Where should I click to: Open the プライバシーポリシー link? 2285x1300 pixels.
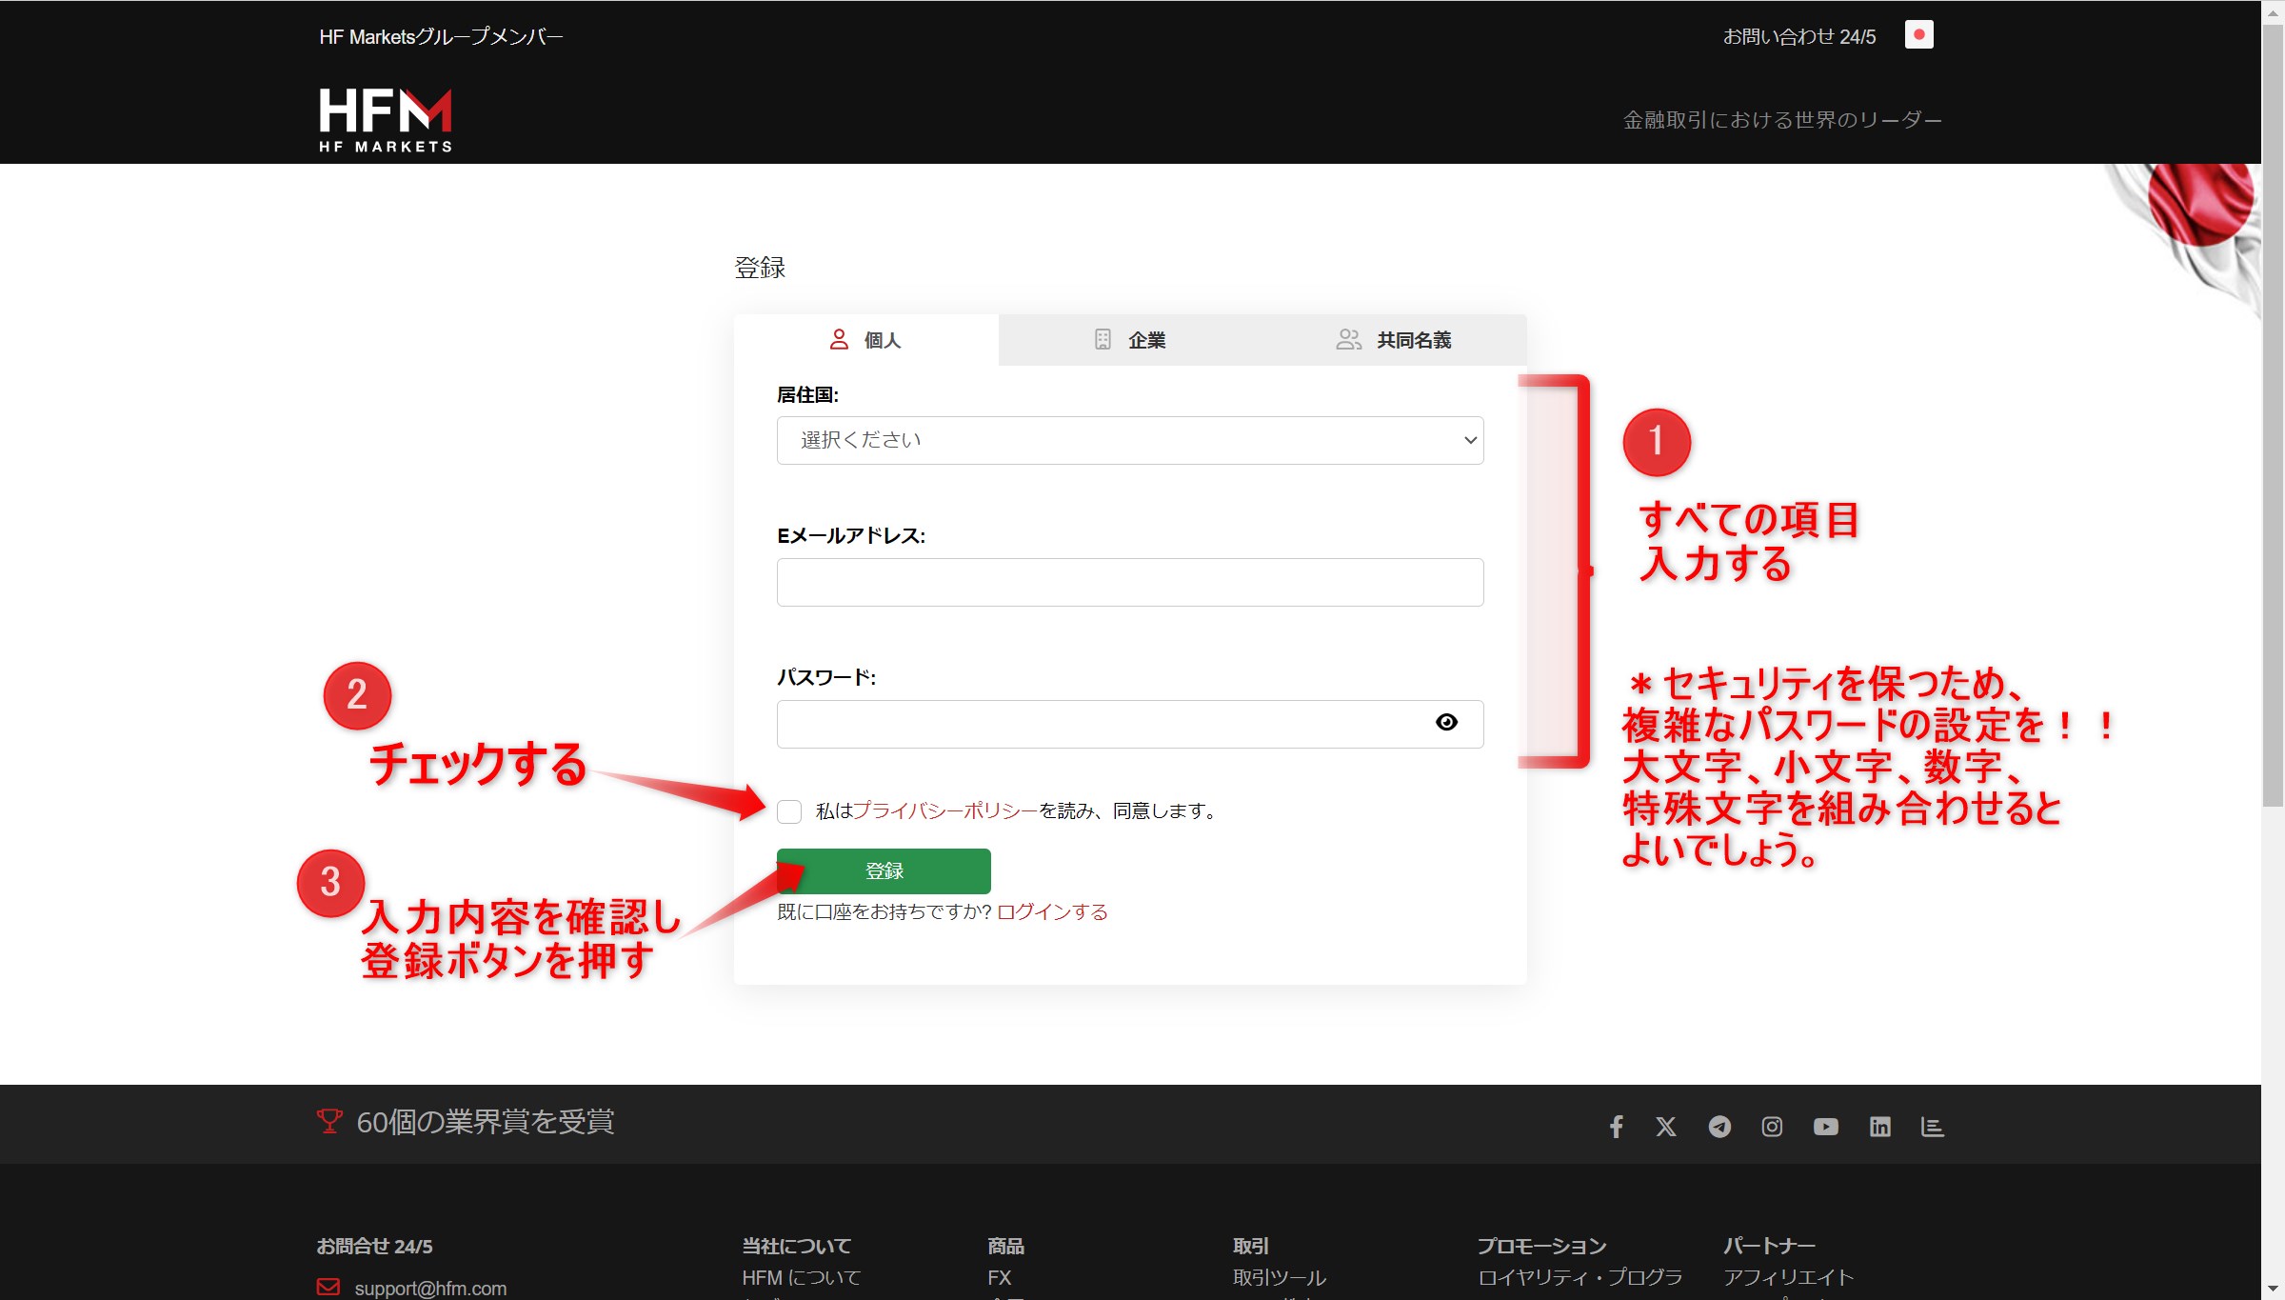point(944,811)
